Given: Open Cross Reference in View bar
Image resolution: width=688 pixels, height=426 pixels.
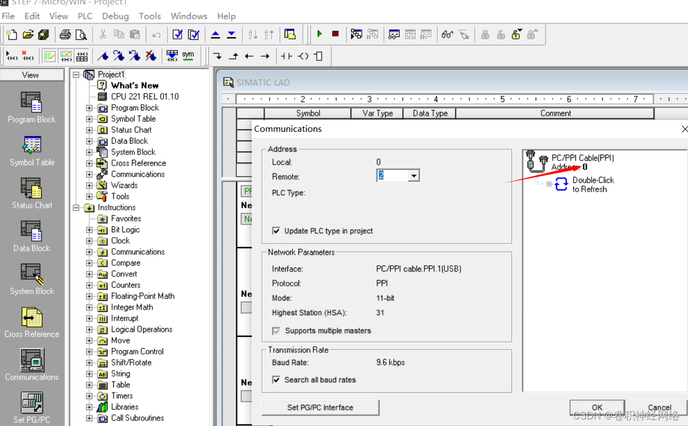Looking at the screenshot, I should [32, 322].
